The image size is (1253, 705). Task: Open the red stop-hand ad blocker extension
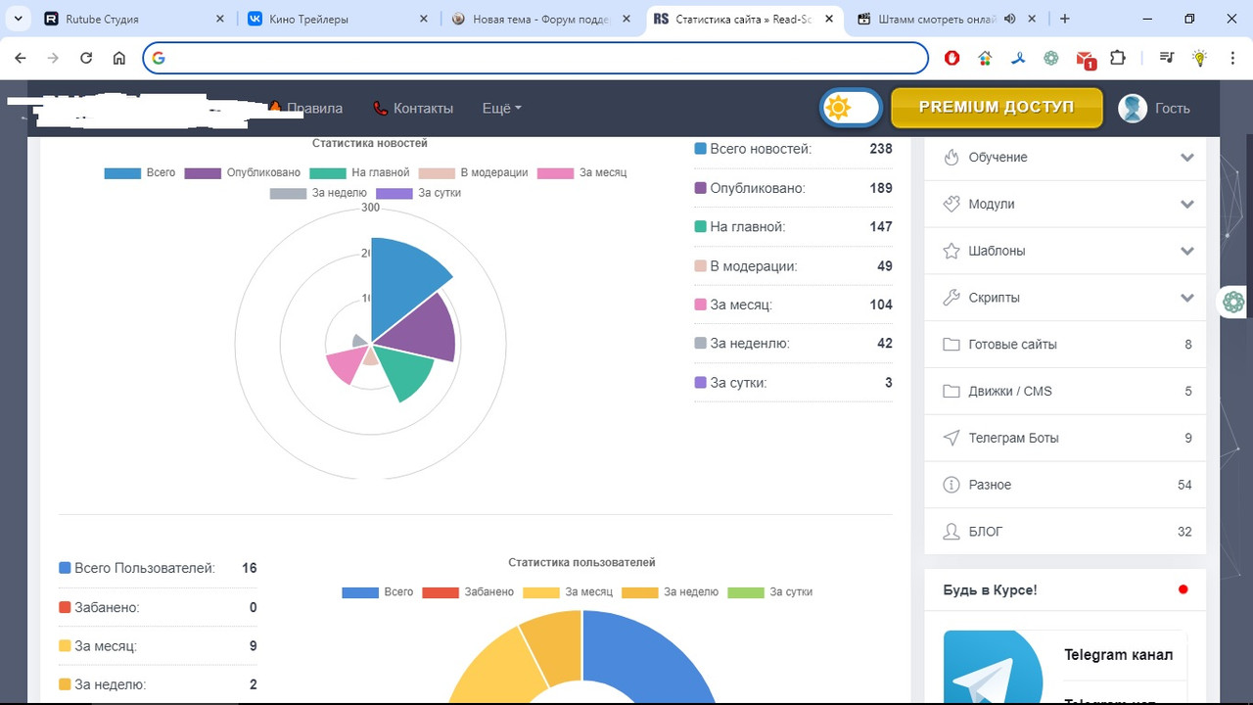point(952,58)
